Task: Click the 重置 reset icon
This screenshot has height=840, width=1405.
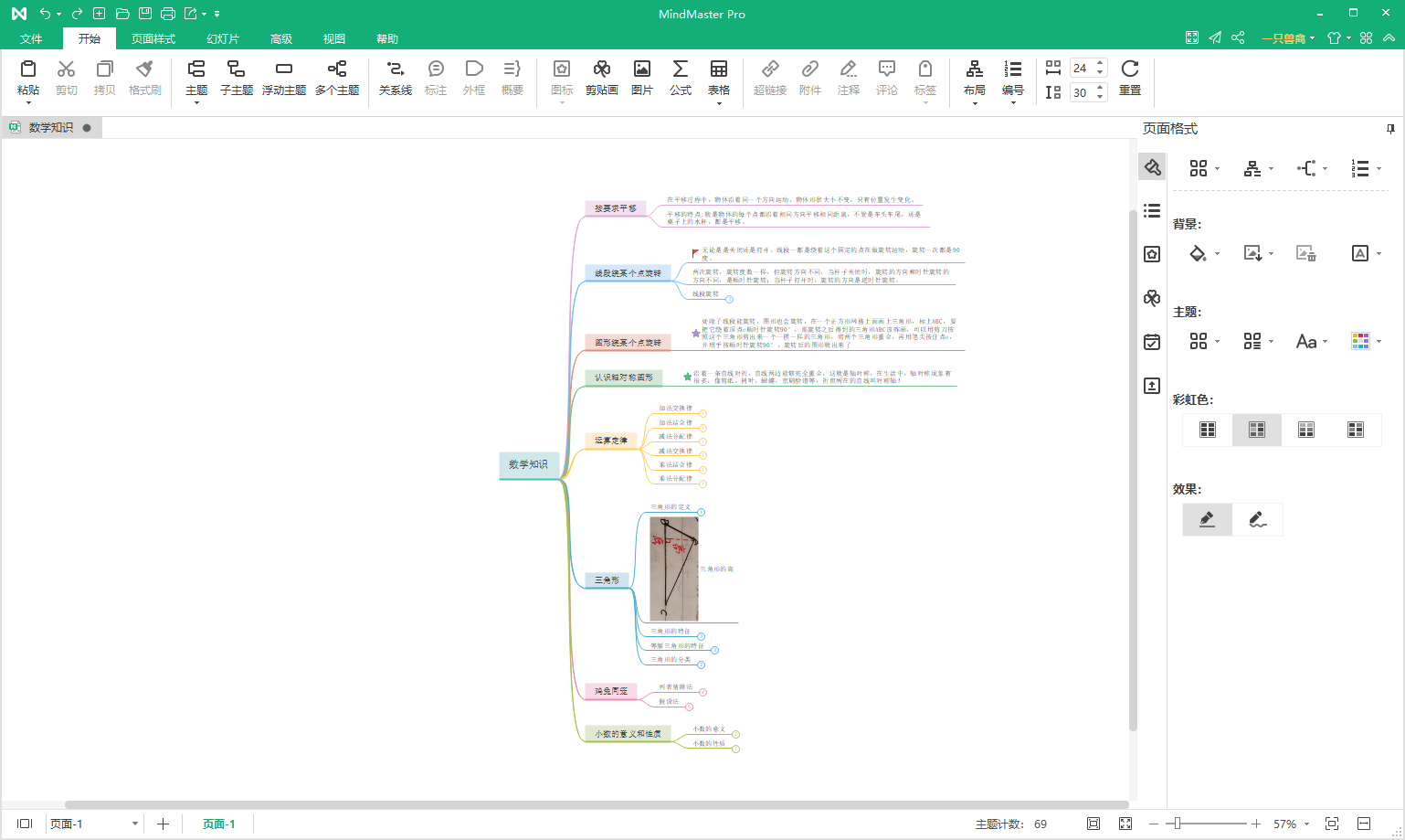Action: [1129, 78]
